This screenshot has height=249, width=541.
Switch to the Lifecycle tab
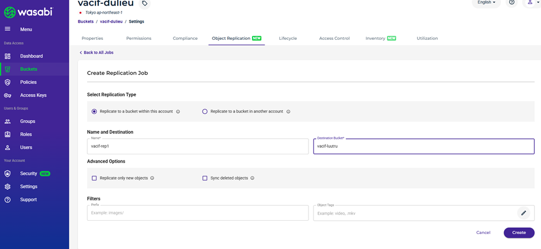[287, 38]
